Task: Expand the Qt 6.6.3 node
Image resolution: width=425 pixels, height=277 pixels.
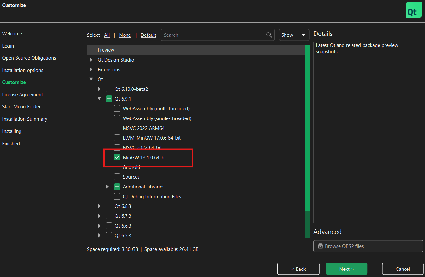Action: 99,226
